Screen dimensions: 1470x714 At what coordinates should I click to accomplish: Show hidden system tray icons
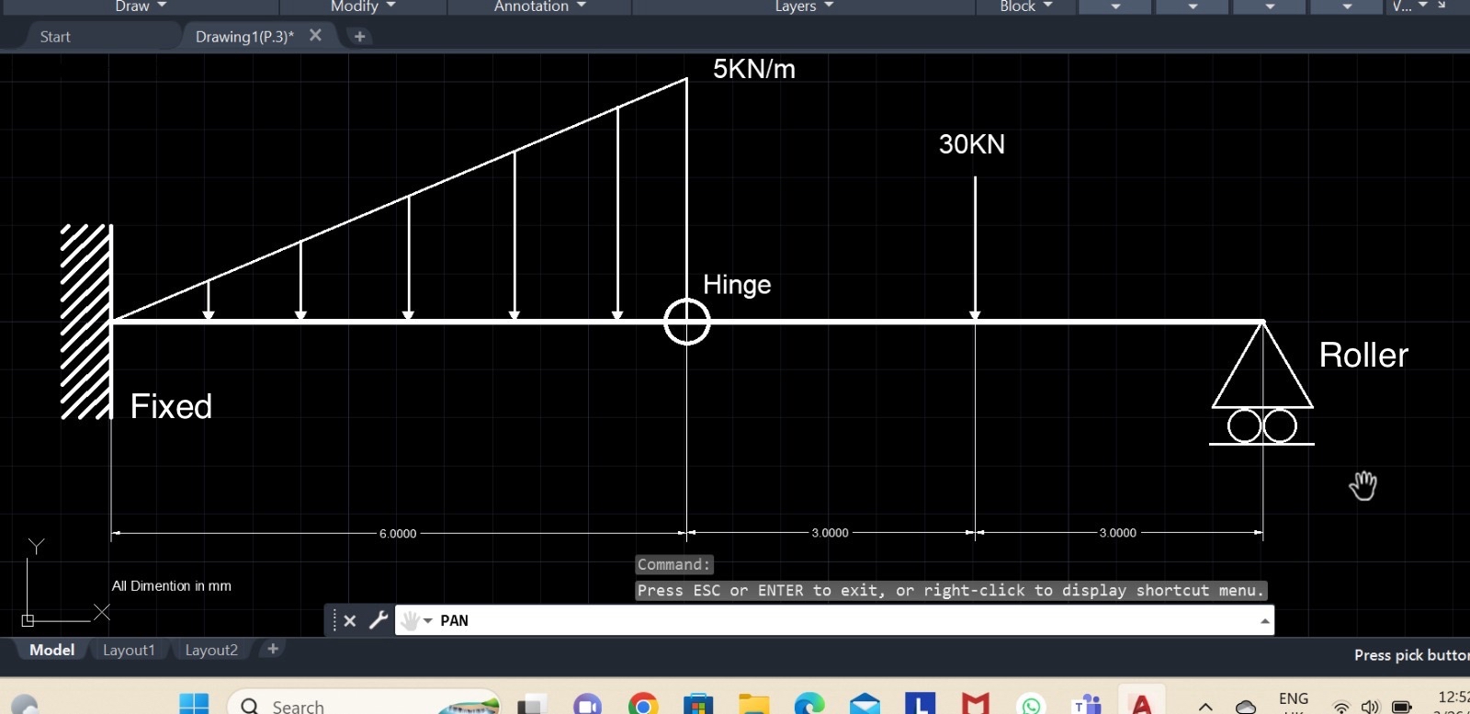click(1205, 707)
